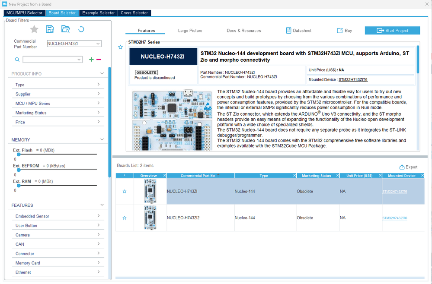Screen dimensions: 432x284
Task: Add a filter with green plus
Action: coord(92,60)
